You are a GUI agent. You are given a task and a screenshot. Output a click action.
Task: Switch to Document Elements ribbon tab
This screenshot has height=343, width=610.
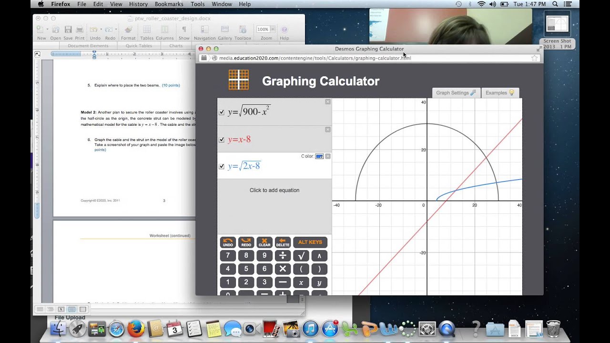click(x=88, y=46)
